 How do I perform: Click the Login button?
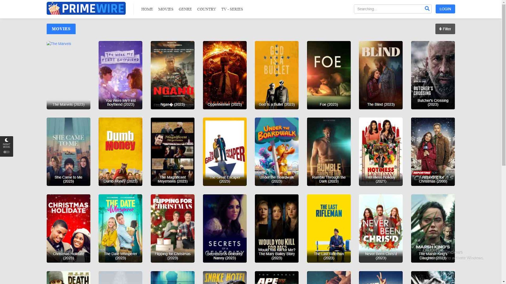(445, 9)
